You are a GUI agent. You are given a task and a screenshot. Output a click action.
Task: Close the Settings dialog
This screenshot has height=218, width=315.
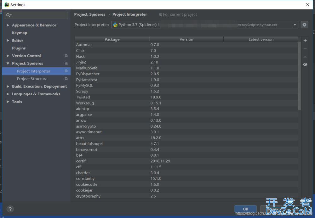[x=307, y=5]
